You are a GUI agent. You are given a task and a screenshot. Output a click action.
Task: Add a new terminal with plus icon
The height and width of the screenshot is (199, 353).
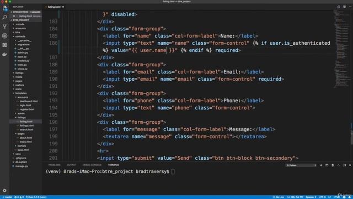tap(321, 165)
